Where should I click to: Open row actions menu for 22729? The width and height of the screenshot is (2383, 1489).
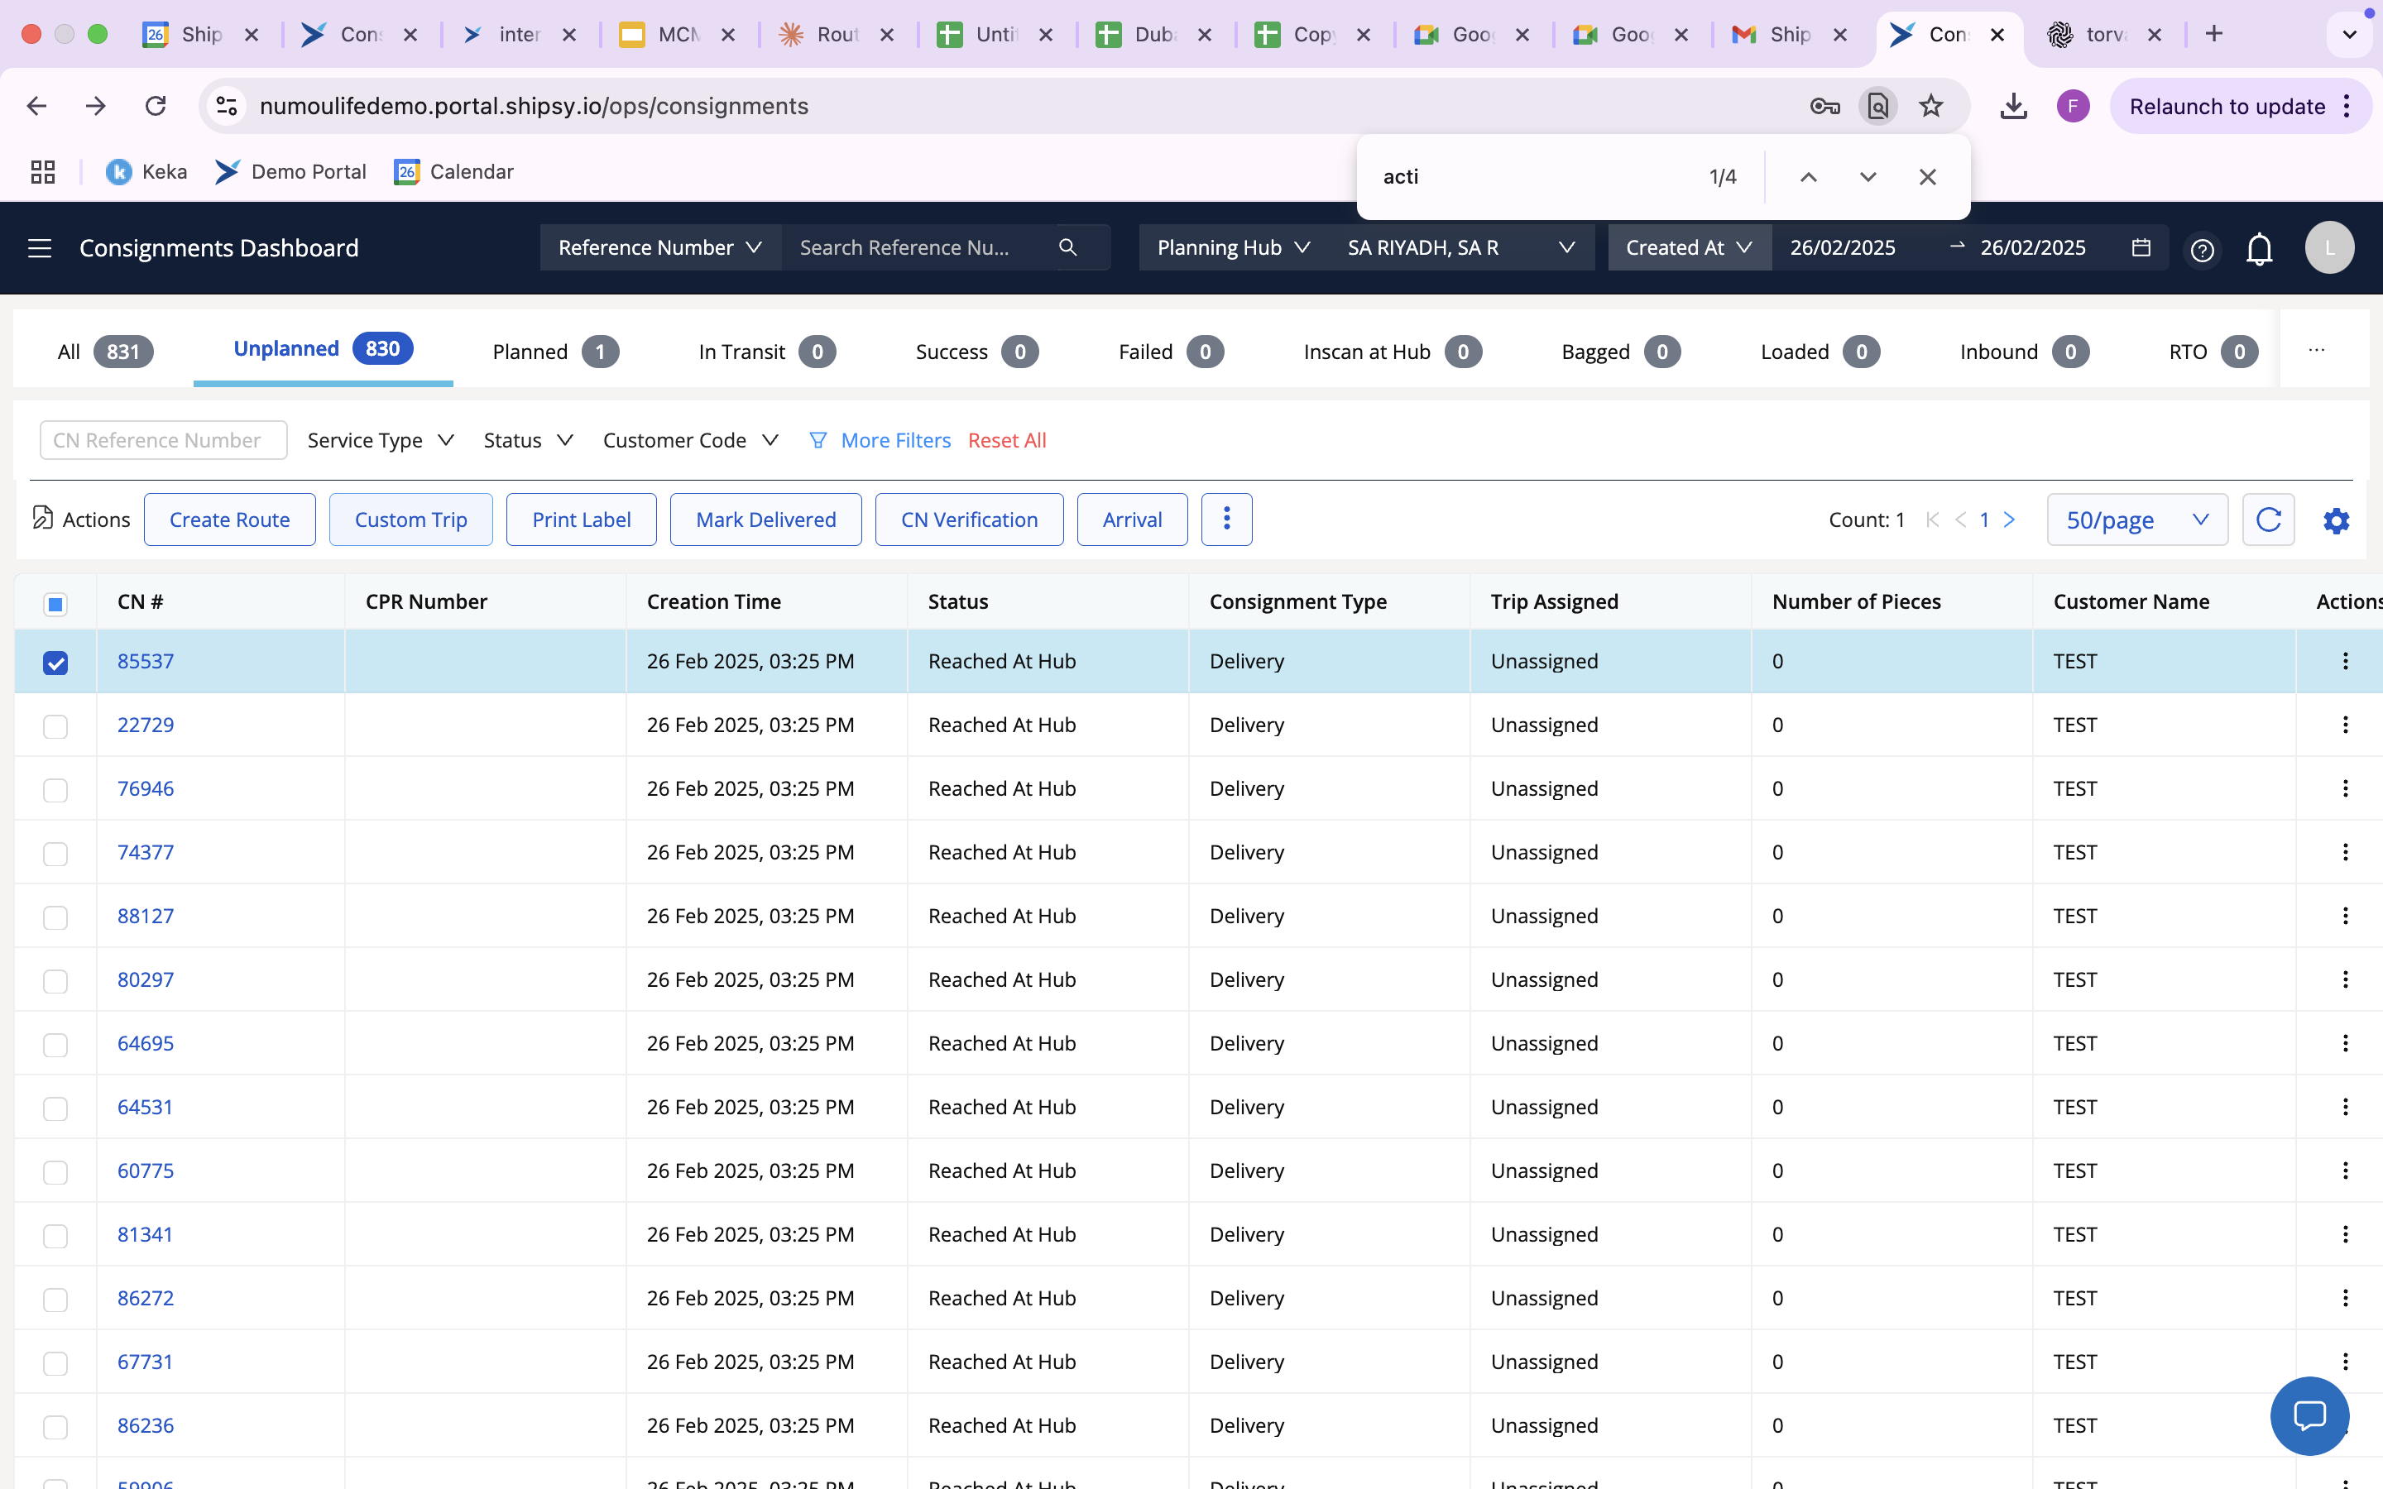click(x=2345, y=725)
